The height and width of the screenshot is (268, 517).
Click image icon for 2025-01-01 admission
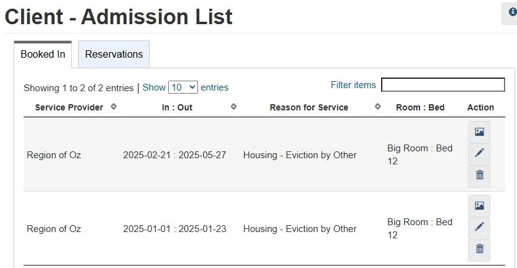coord(479,206)
